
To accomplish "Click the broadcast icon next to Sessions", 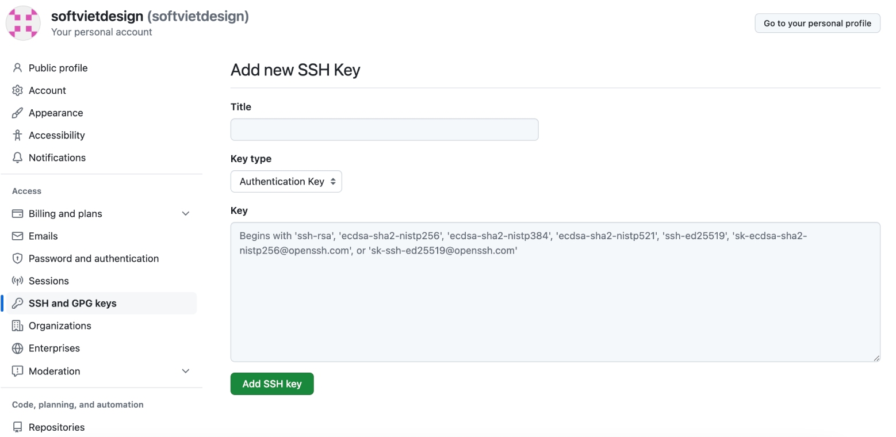I will click(17, 281).
